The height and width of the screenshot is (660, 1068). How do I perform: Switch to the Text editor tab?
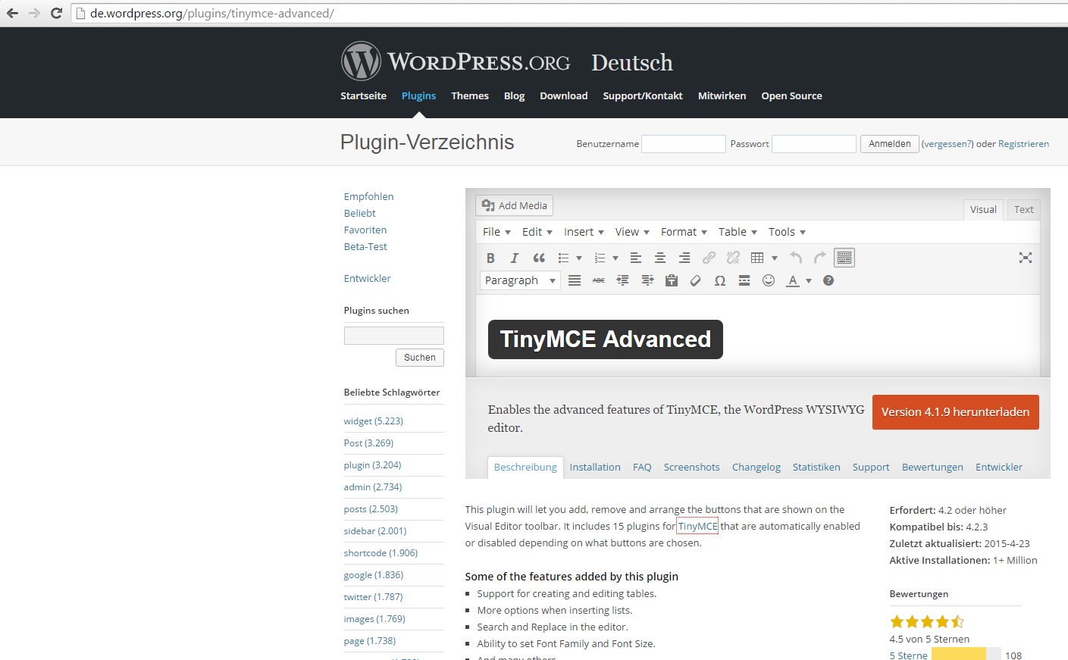point(1023,210)
